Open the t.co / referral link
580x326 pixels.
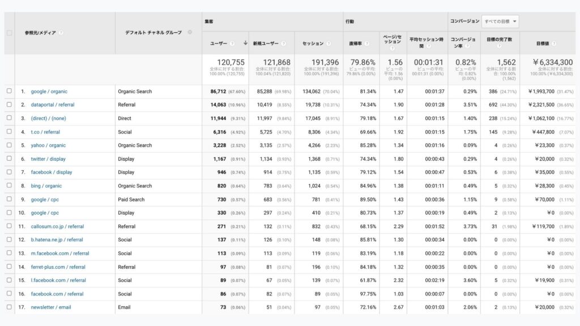click(45, 132)
